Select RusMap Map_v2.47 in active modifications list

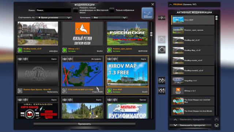193,50
